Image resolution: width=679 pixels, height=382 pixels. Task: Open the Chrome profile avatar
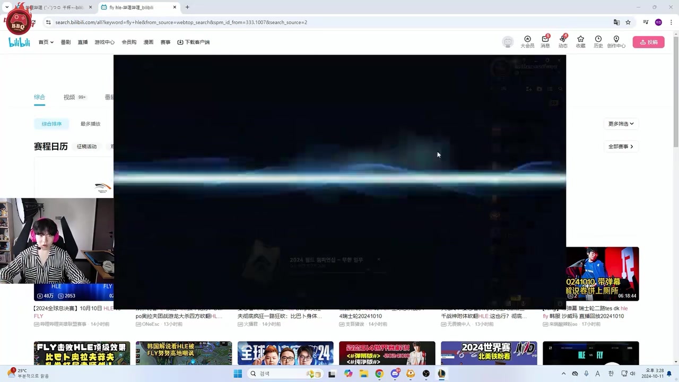658,22
